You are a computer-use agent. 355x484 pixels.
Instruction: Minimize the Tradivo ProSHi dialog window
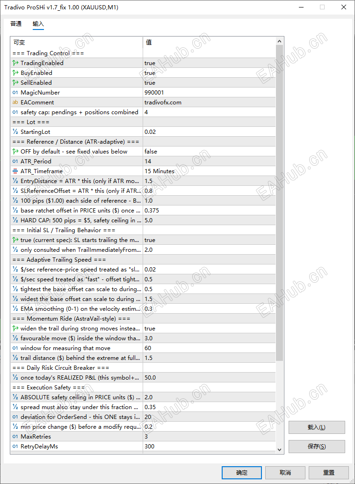pos(301,7)
